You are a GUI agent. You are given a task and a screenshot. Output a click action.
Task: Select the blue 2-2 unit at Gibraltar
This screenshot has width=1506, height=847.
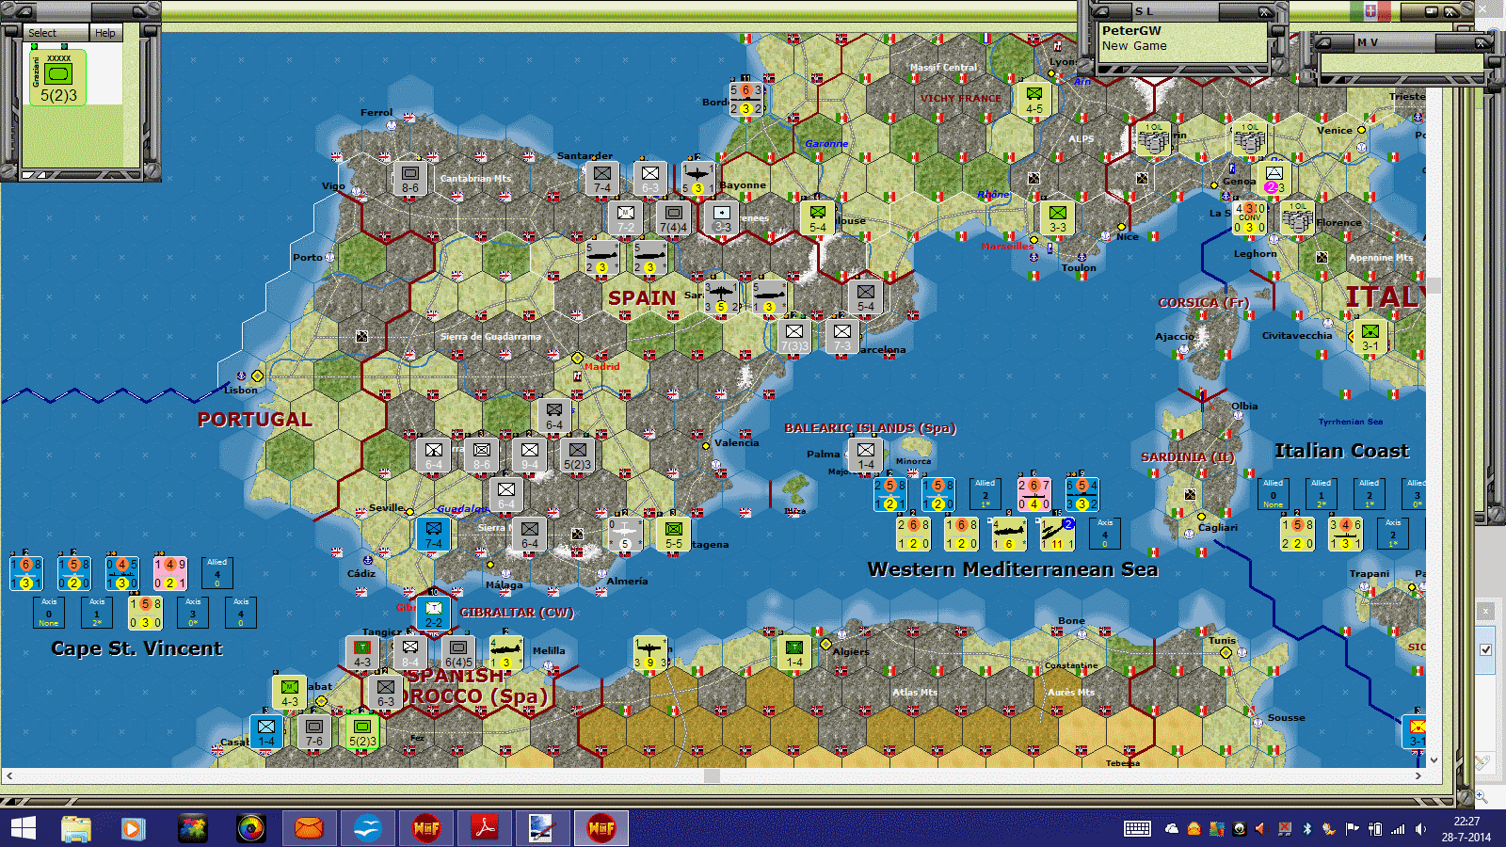tap(434, 613)
